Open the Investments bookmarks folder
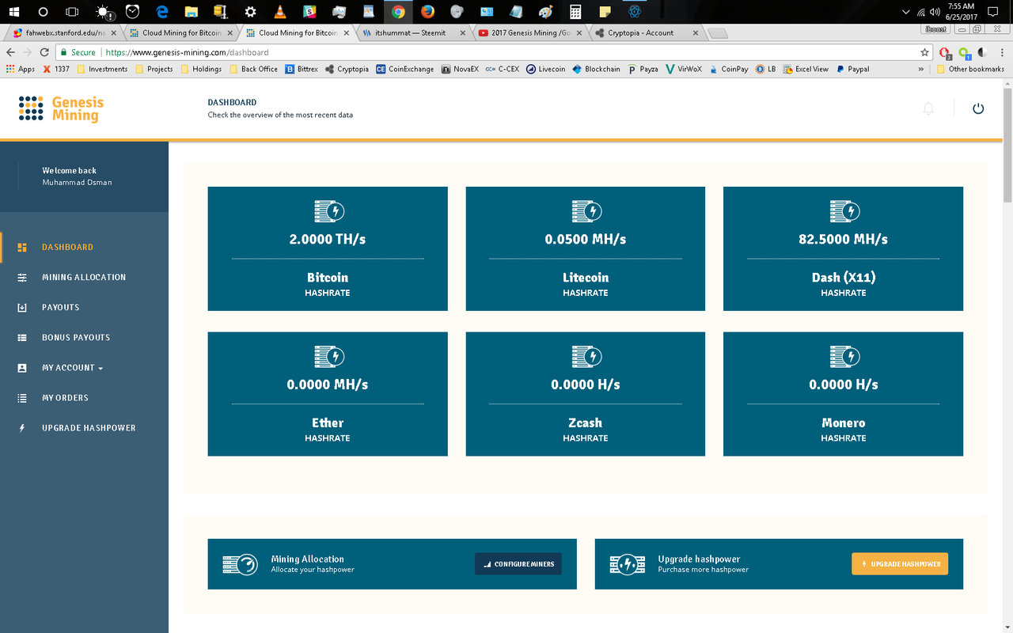Image resolution: width=1013 pixels, height=633 pixels. tap(101, 69)
